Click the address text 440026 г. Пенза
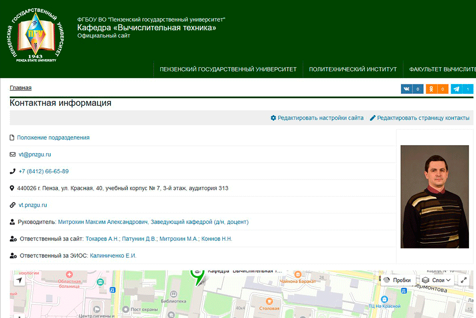 click(122, 188)
